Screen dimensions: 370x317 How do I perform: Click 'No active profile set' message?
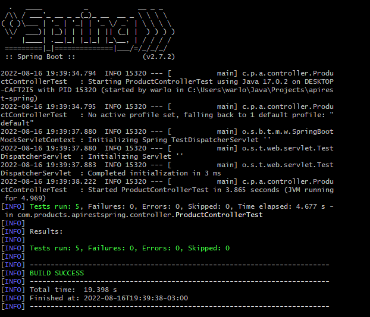(131, 115)
